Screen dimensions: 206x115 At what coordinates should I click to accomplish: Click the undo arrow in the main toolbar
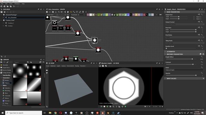coord(14,6)
